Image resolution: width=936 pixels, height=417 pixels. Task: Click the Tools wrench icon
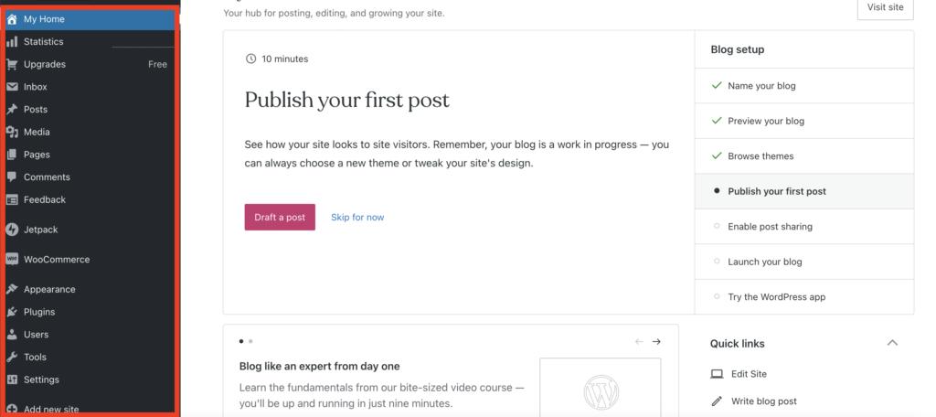pyautogui.click(x=12, y=358)
